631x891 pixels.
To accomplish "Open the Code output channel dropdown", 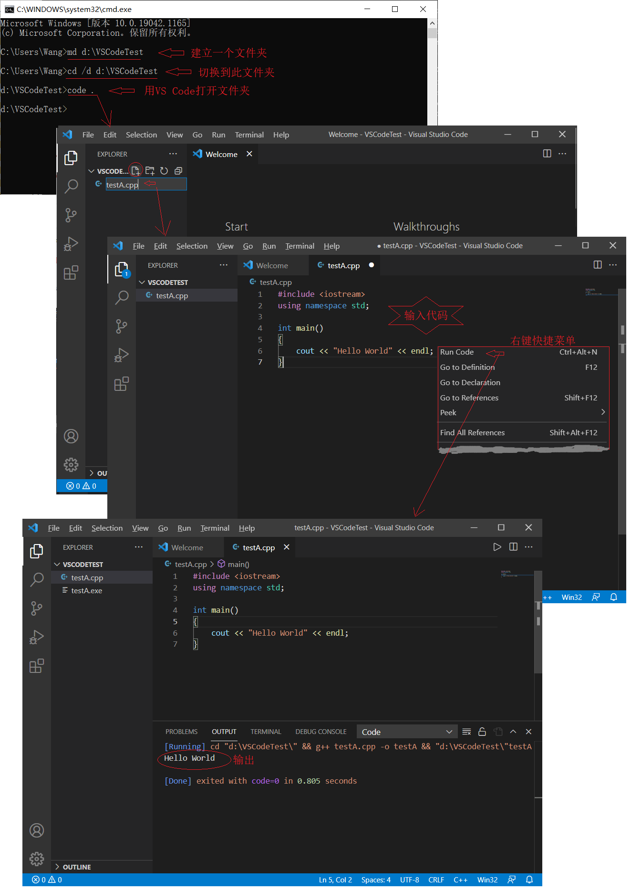I will click(407, 732).
